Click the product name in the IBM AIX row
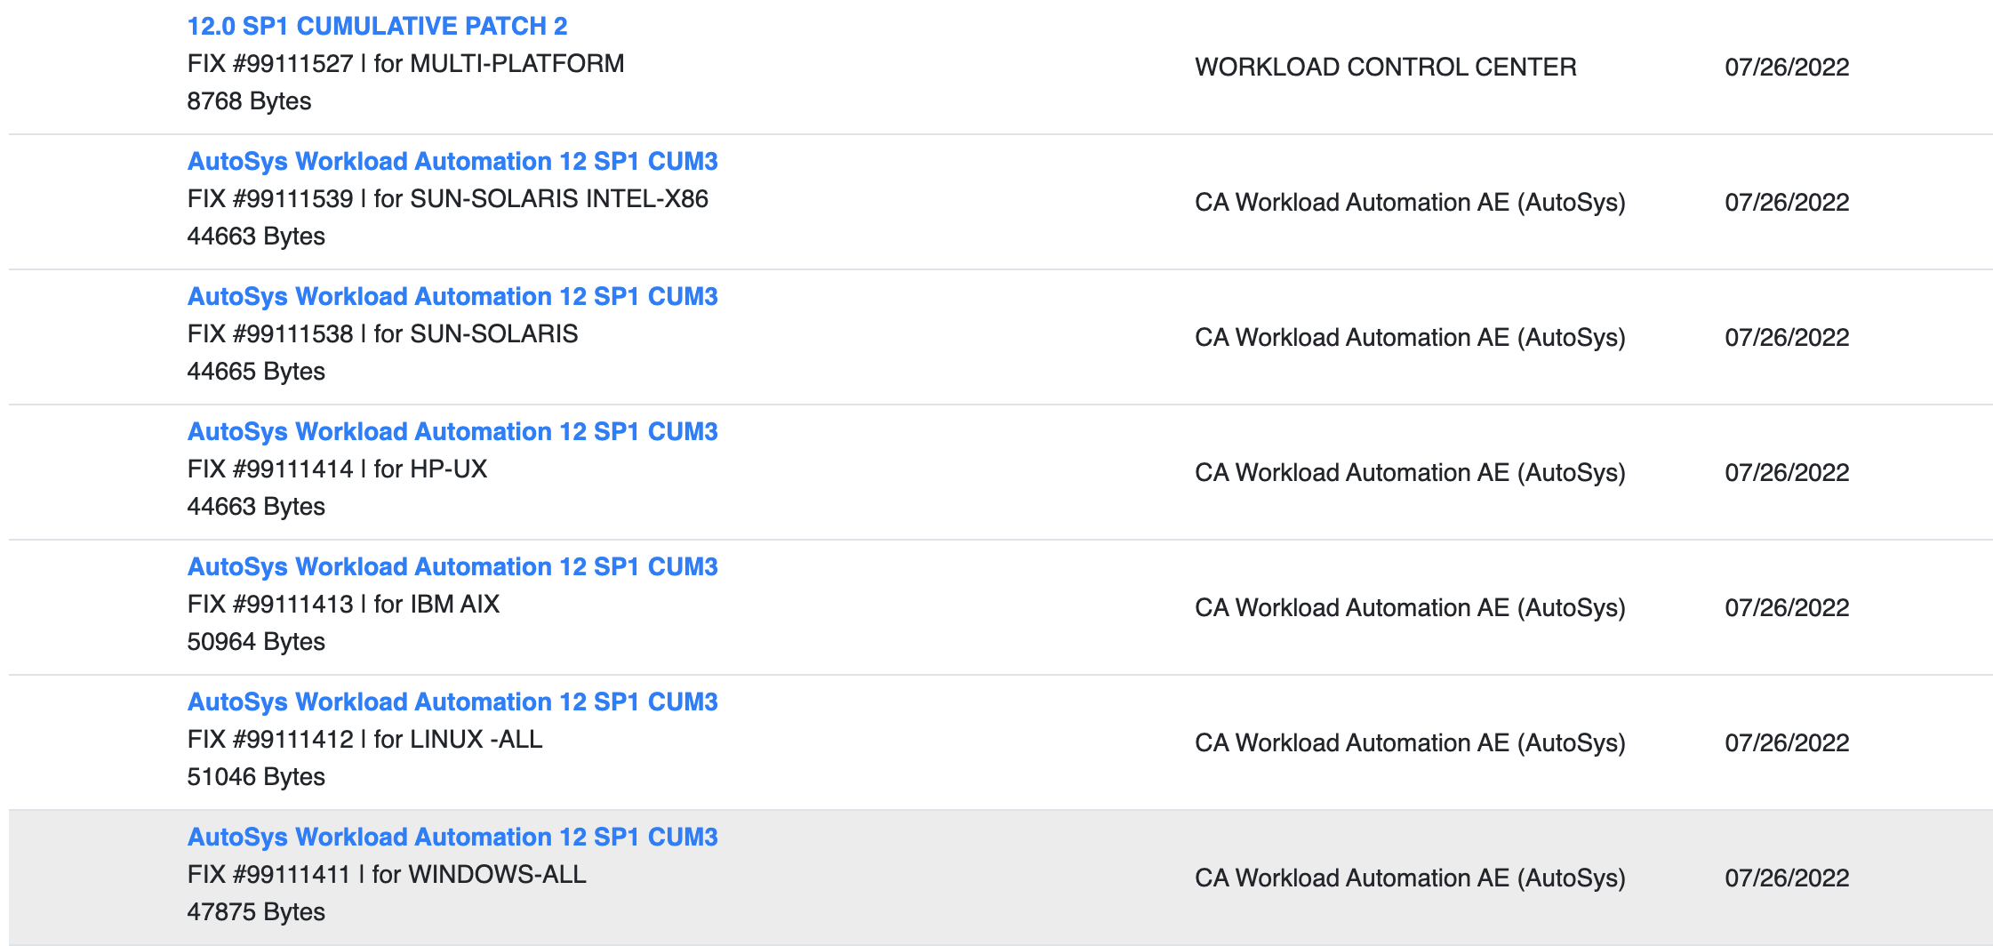The height and width of the screenshot is (946, 1993). [1410, 607]
